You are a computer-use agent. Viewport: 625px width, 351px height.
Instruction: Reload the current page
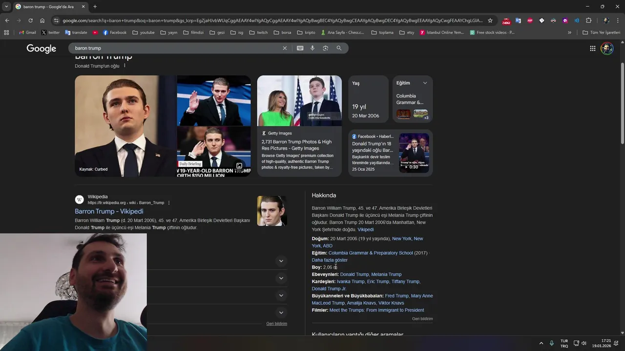coord(30,20)
